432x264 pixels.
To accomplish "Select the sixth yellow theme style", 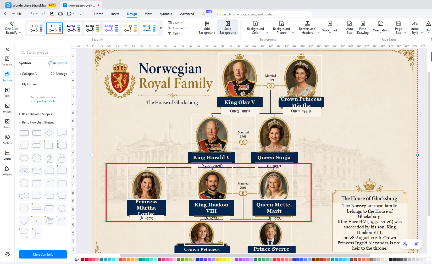I will click(x=130, y=28).
